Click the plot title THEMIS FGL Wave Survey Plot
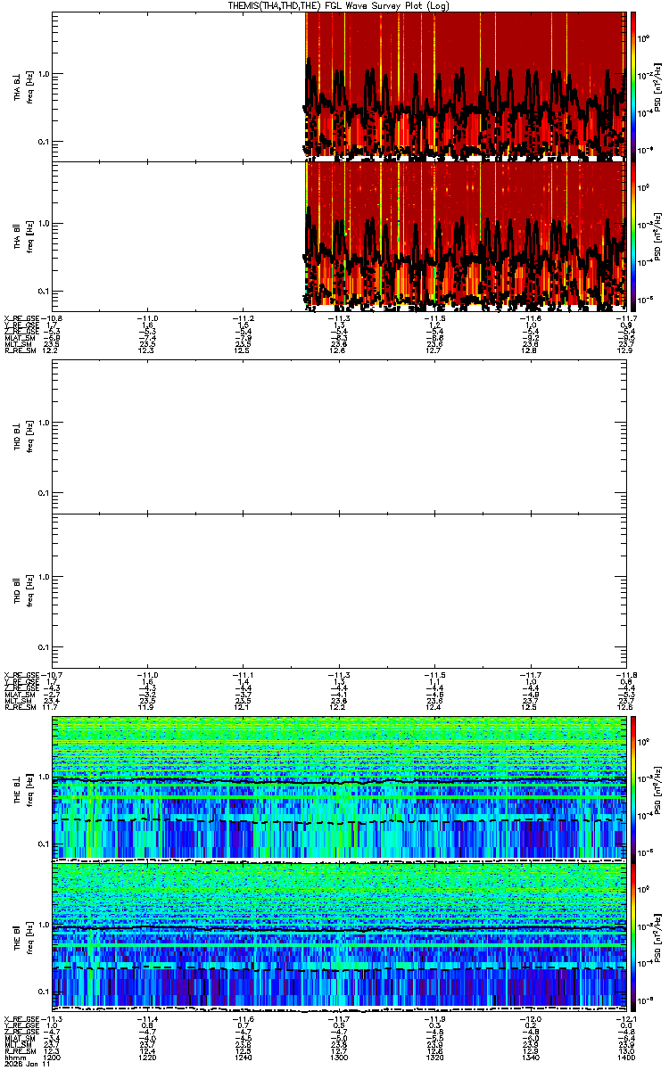669x1070 pixels. (x=338, y=5)
